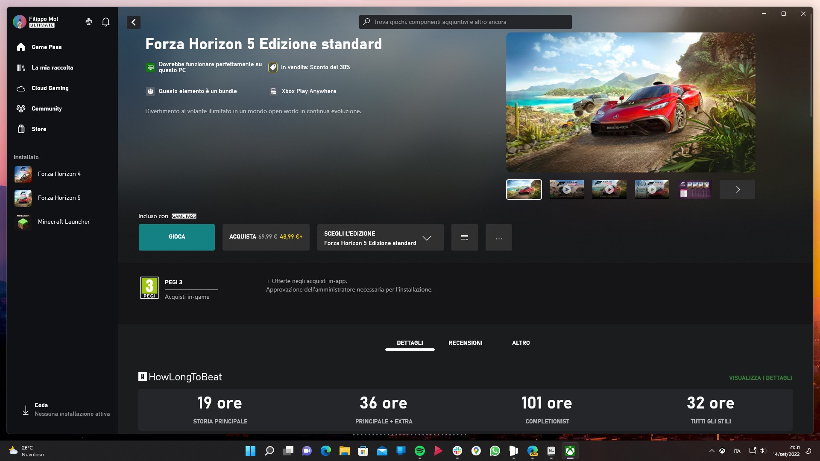The width and height of the screenshot is (820, 461).
Task: Click the Game Pass sidebar icon
Action: click(x=20, y=47)
